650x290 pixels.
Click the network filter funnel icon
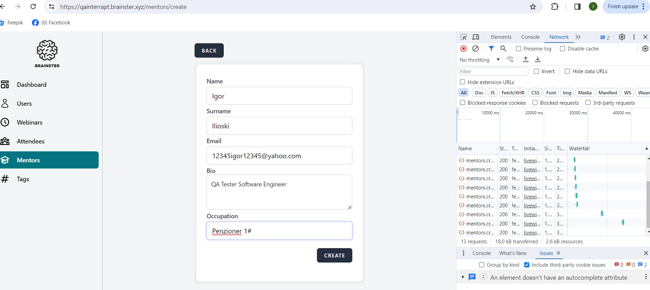click(x=491, y=49)
